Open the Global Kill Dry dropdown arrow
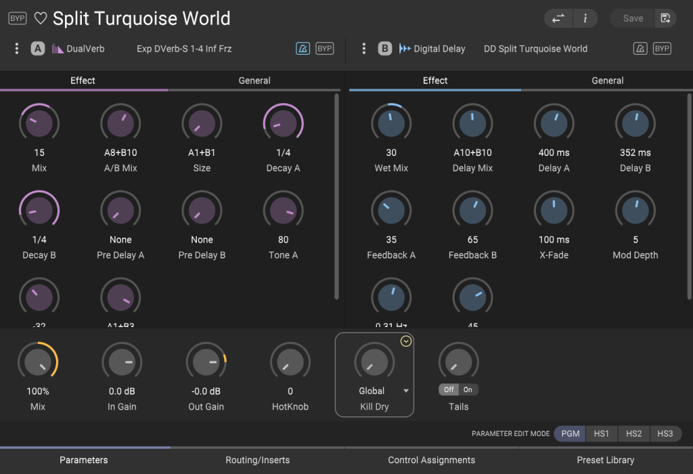This screenshot has width=693, height=474. pyautogui.click(x=406, y=391)
